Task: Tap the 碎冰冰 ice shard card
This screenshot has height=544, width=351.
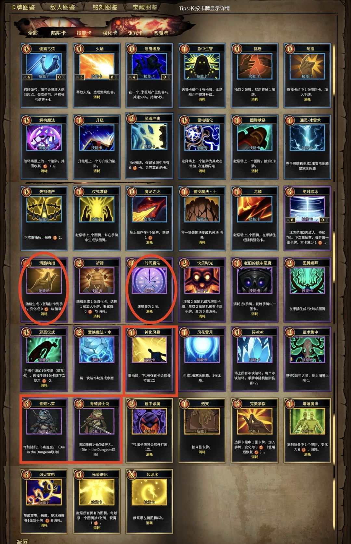Action: (x=254, y=359)
